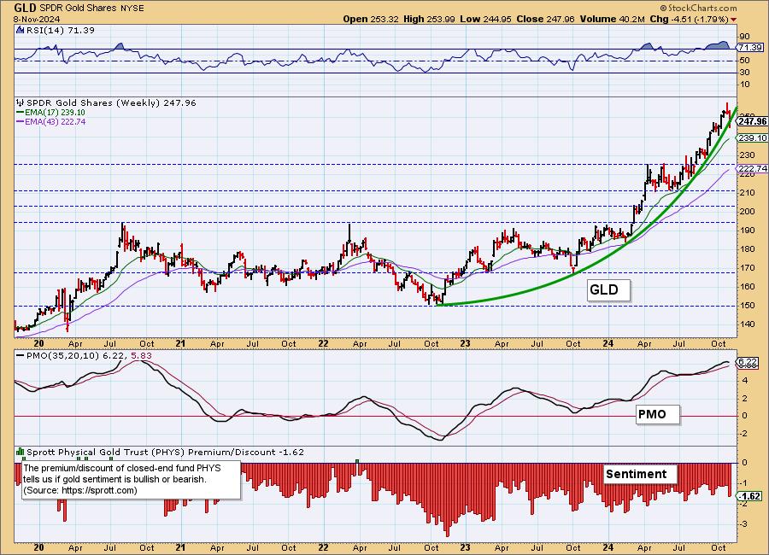Click the GLD annotation box
Screen dimensions: 769x555
coord(608,290)
